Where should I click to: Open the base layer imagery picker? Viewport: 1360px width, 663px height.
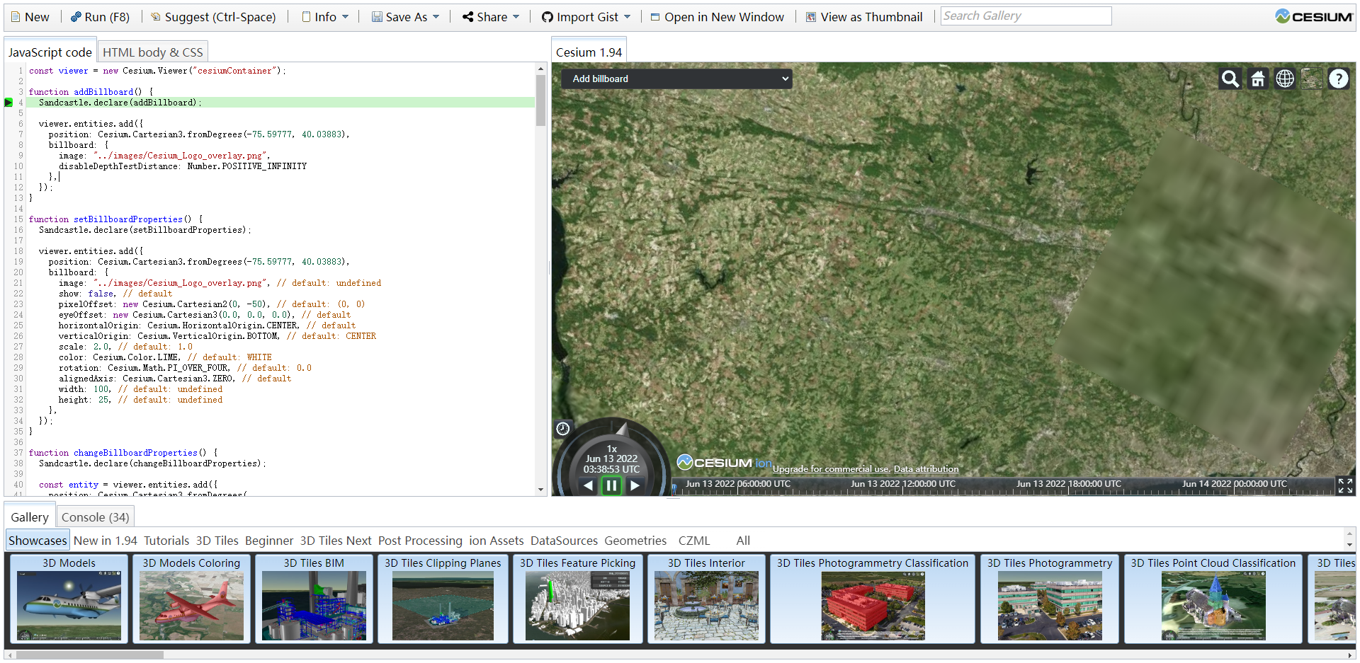coord(1312,79)
